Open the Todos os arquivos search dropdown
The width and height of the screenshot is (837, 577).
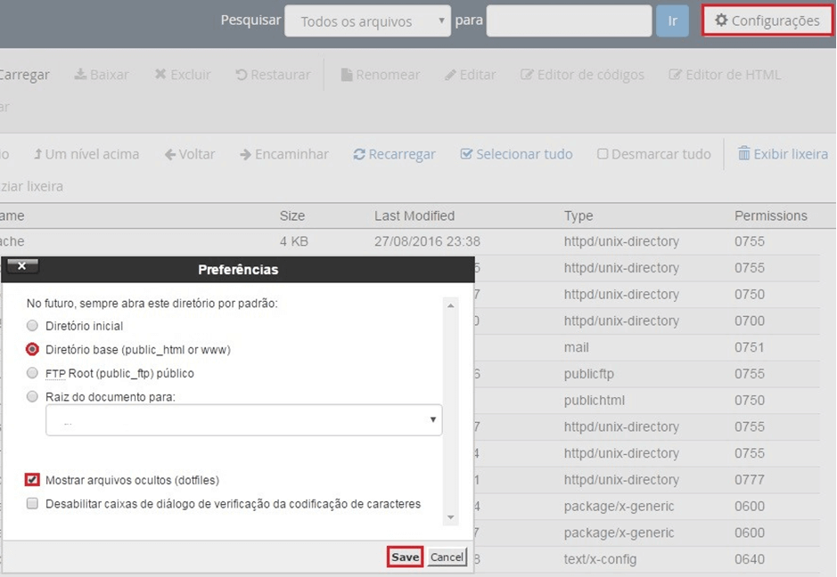click(367, 21)
